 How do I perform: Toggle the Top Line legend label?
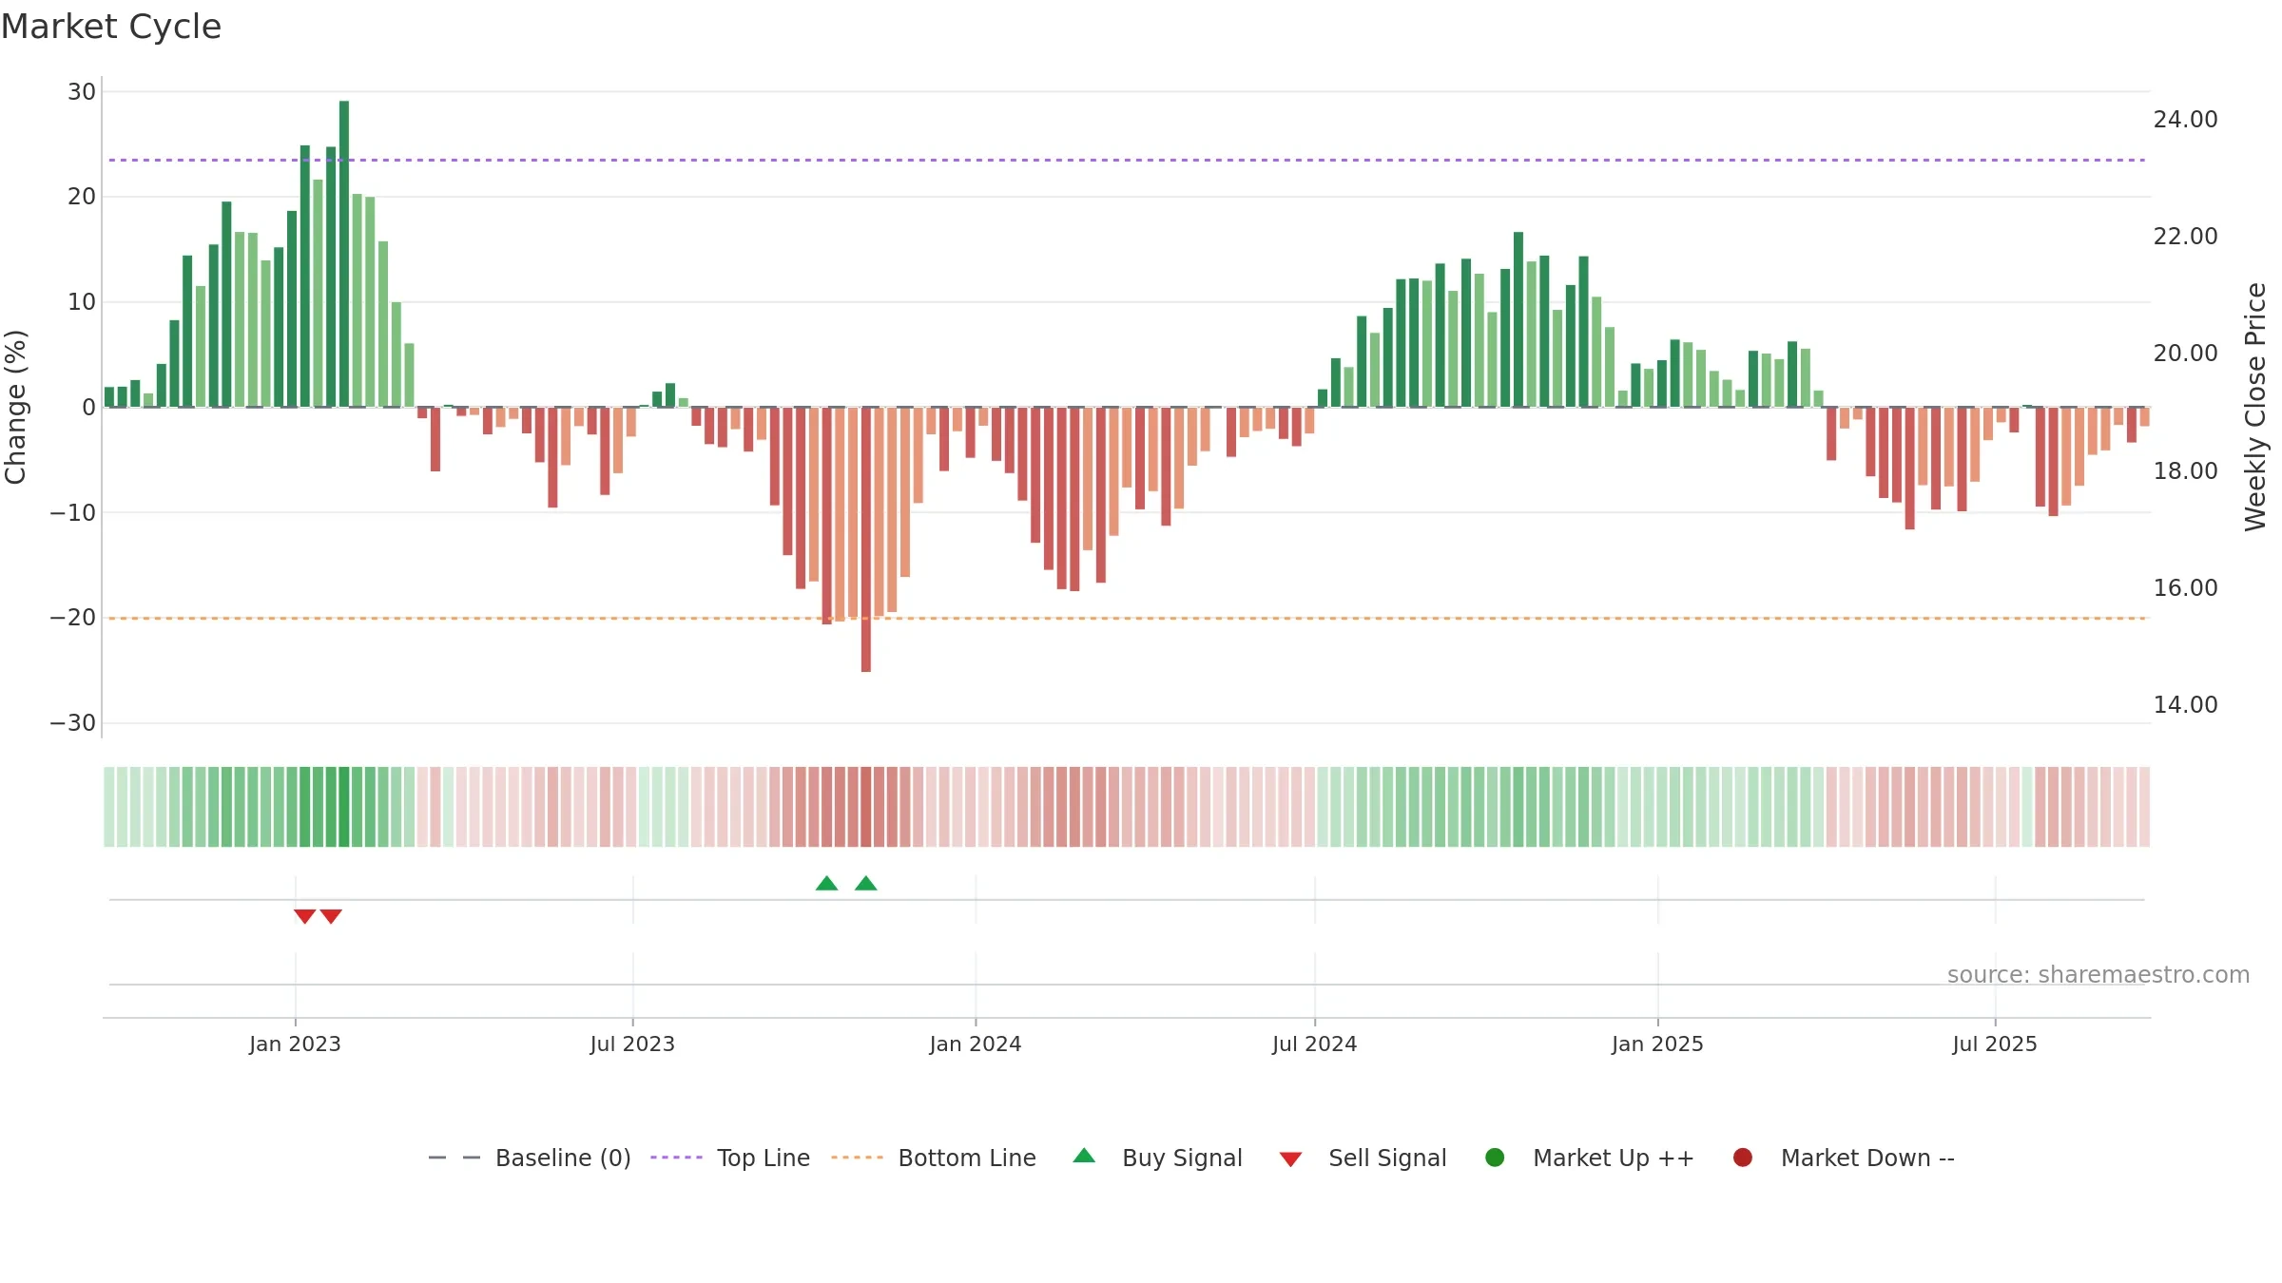[x=764, y=1158]
